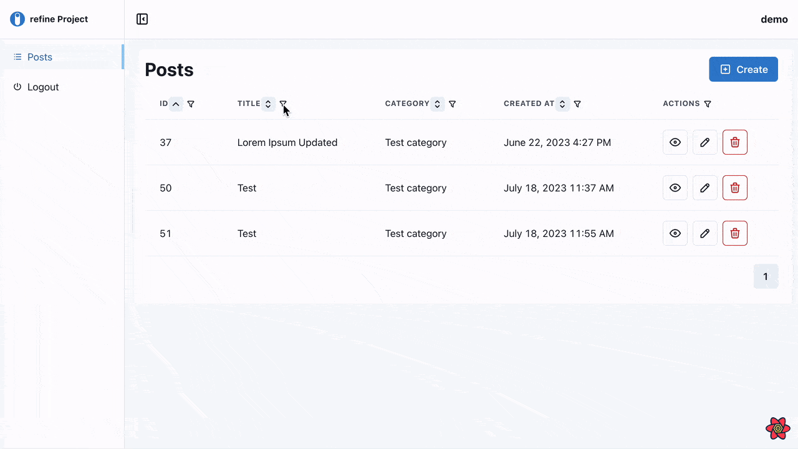Screen dimensions: 798x449
Task: Collapse the sidebar with the panel icon
Action: [142, 19]
